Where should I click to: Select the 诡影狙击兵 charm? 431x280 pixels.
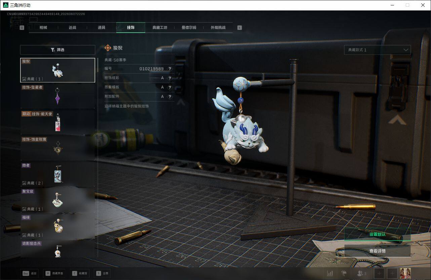(57, 249)
